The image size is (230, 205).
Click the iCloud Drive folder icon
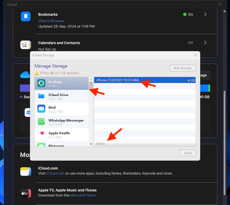click(x=42, y=96)
